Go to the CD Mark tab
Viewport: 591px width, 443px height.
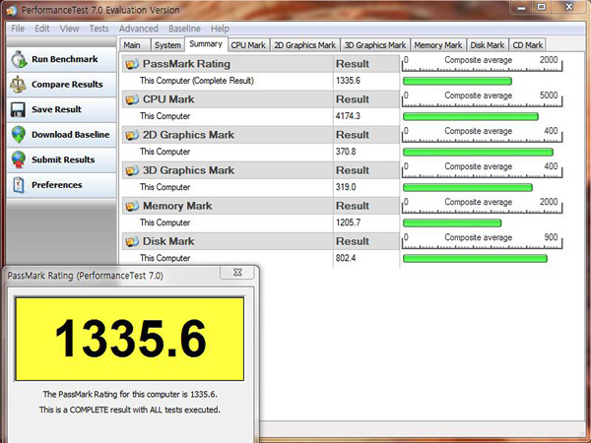pos(527,45)
